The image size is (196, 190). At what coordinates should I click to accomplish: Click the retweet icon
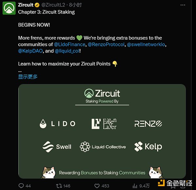[59, 185]
